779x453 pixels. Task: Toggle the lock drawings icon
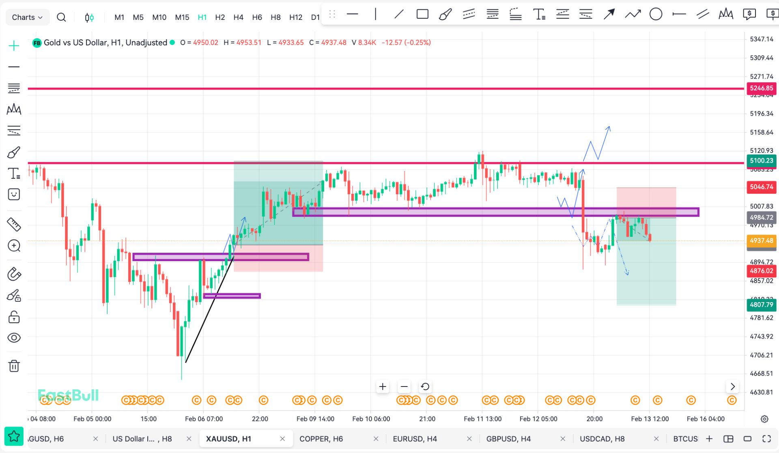[x=14, y=317]
